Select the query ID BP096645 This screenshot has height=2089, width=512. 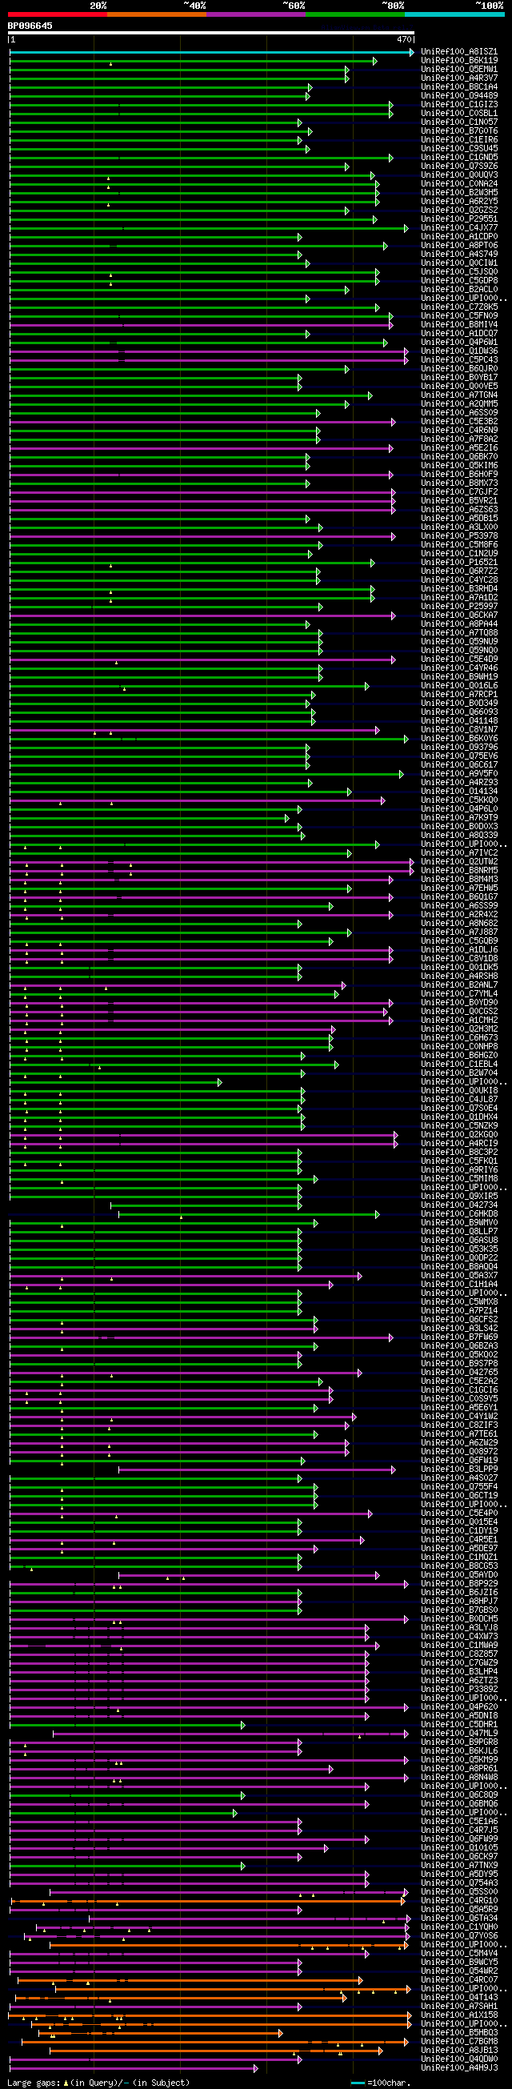click(30, 26)
